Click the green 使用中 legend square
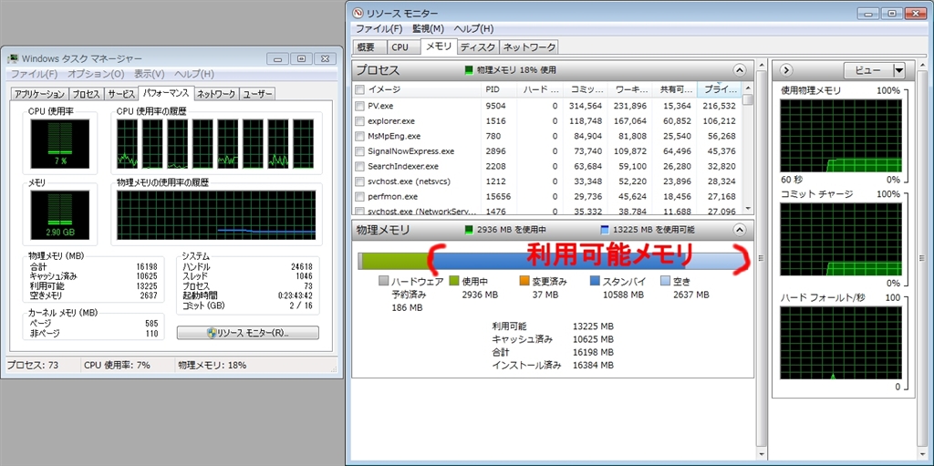This screenshot has height=466, width=934. pyautogui.click(x=453, y=281)
